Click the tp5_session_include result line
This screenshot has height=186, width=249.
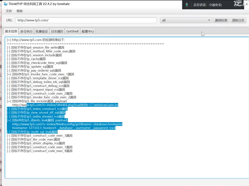[x=34, y=55]
